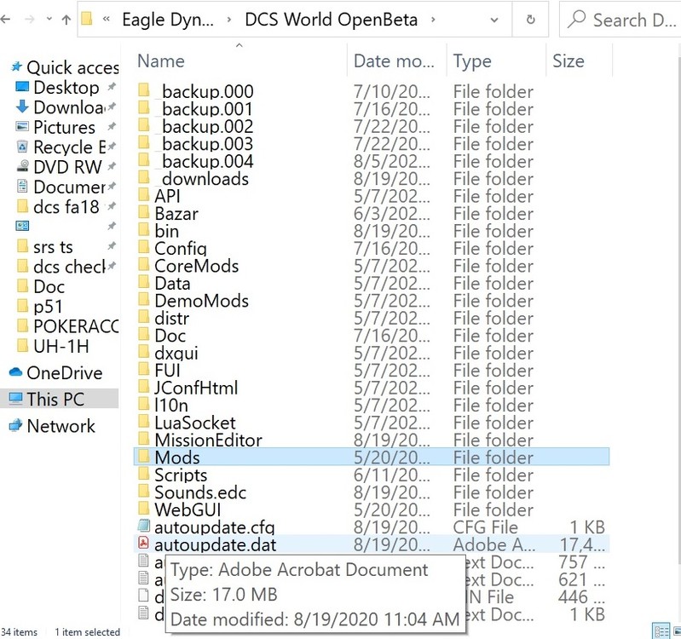Click autoupdate.cfg file icon

coord(144,527)
